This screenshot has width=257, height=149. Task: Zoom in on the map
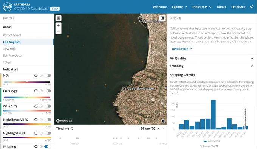59,25
